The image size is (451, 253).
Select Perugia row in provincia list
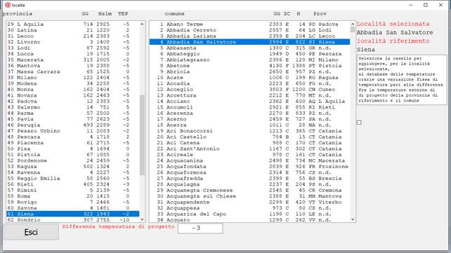(73, 125)
